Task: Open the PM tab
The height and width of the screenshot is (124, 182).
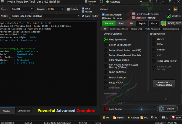Action: pyautogui.click(x=131, y=23)
